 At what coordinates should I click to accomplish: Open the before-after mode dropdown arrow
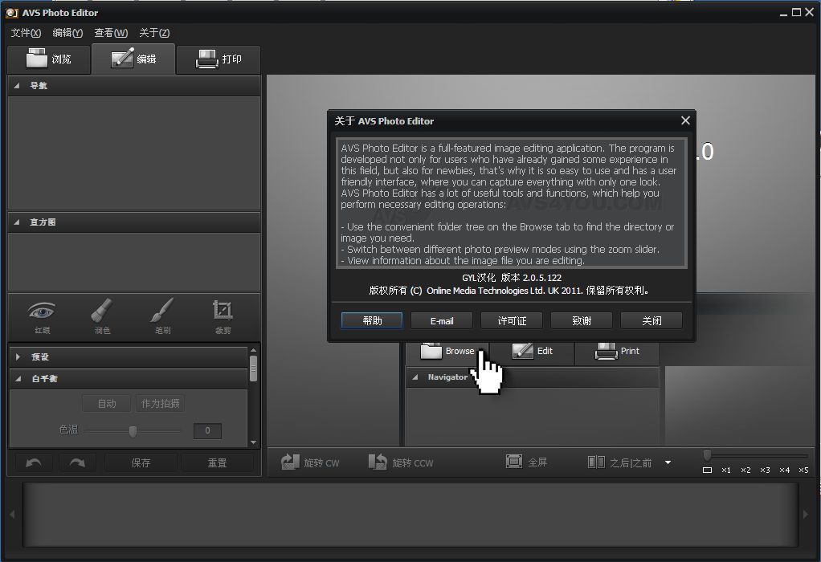[x=669, y=462]
